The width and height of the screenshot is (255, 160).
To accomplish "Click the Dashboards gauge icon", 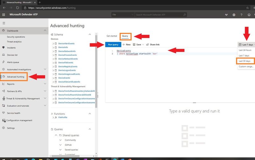I will (x=4, y=31).
